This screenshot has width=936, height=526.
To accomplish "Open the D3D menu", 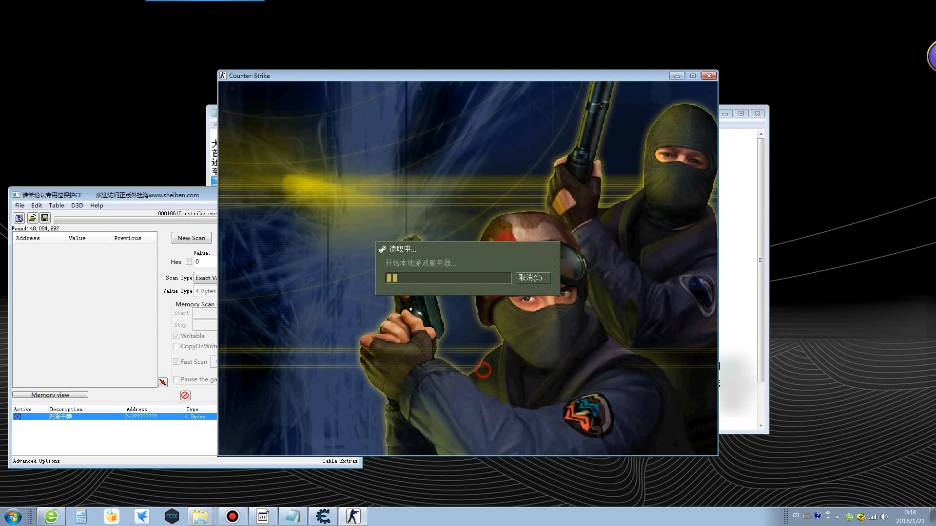I will point(77,205).
